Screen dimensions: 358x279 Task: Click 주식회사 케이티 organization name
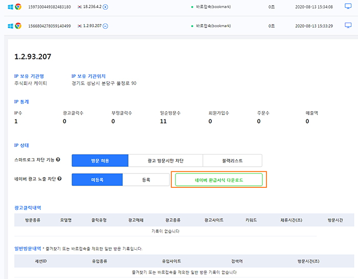[x=31, y=83]
